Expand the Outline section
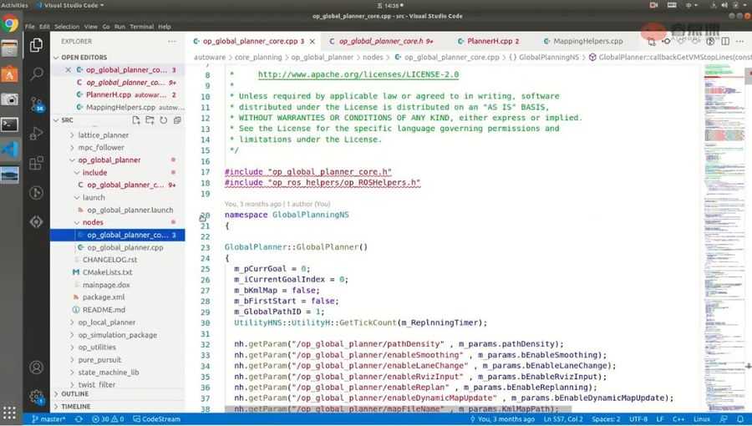752x426 pixels. click(x=75, y=394)
